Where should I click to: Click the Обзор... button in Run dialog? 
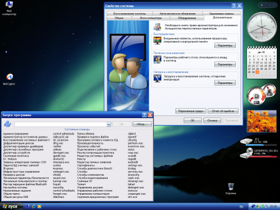(x=142, y=124)
